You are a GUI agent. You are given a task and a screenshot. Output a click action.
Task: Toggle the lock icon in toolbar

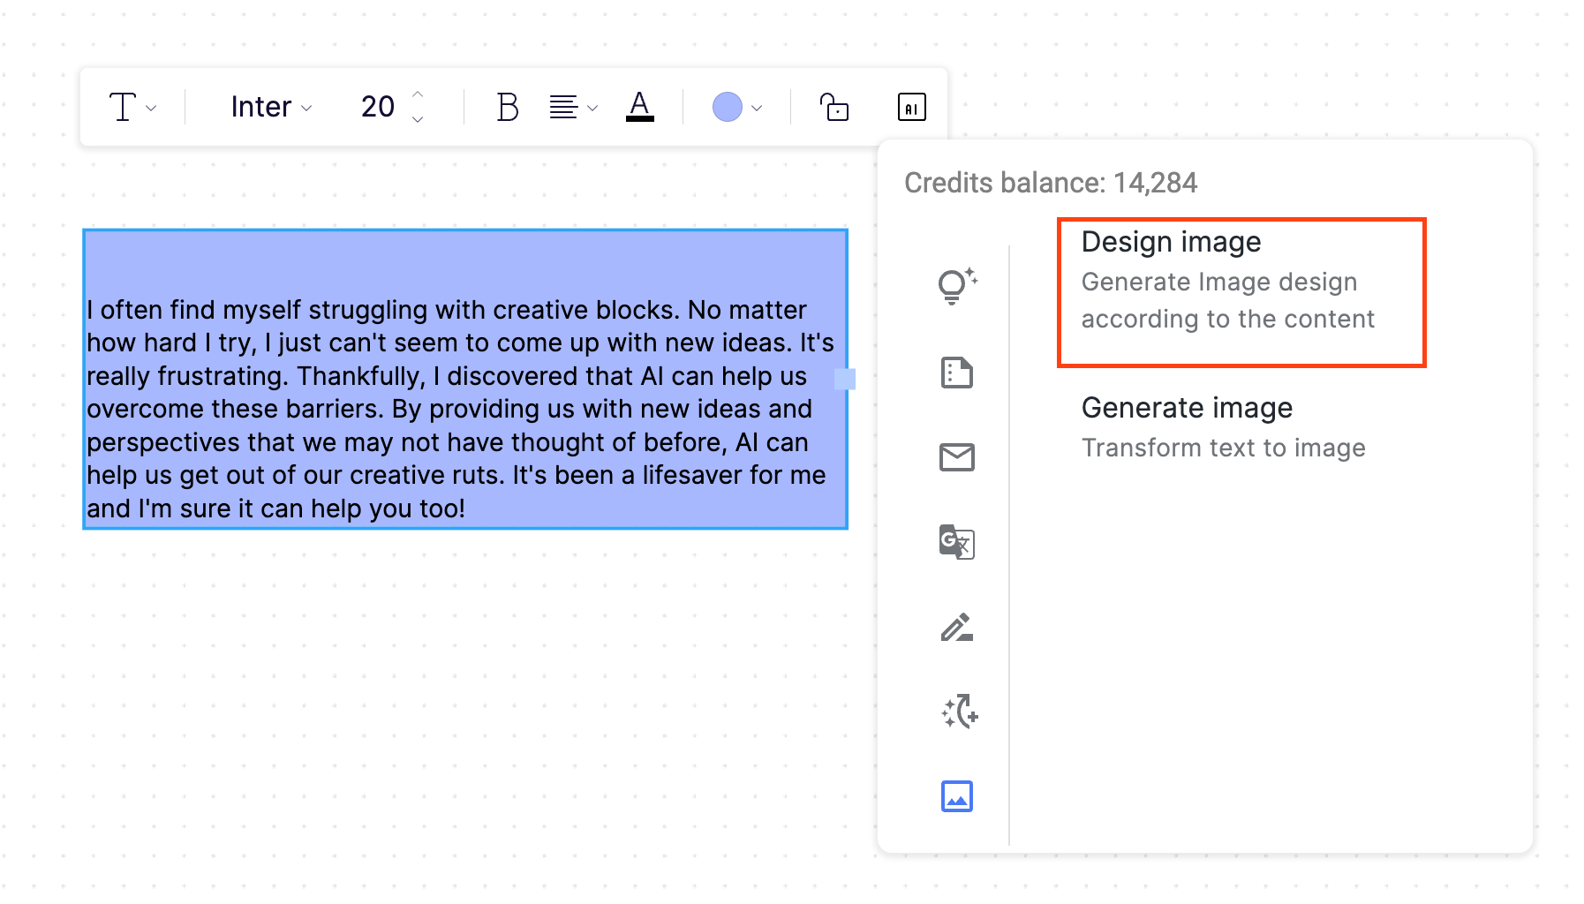(834, 107)
